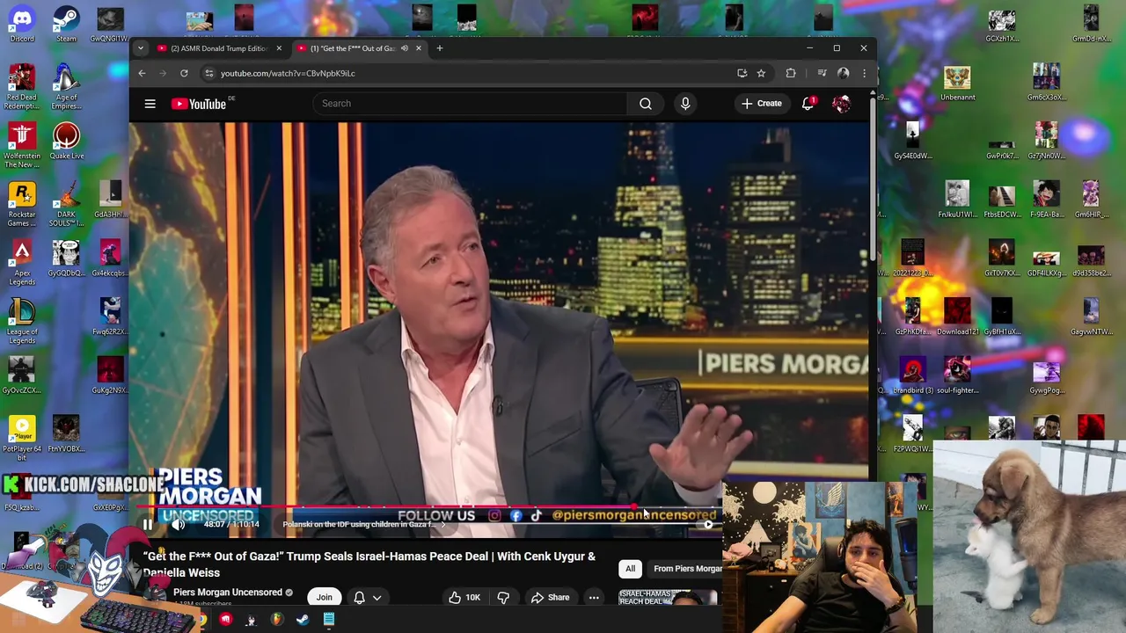
Task: Open a new browser tab with plus
Action: coord(440,48)
